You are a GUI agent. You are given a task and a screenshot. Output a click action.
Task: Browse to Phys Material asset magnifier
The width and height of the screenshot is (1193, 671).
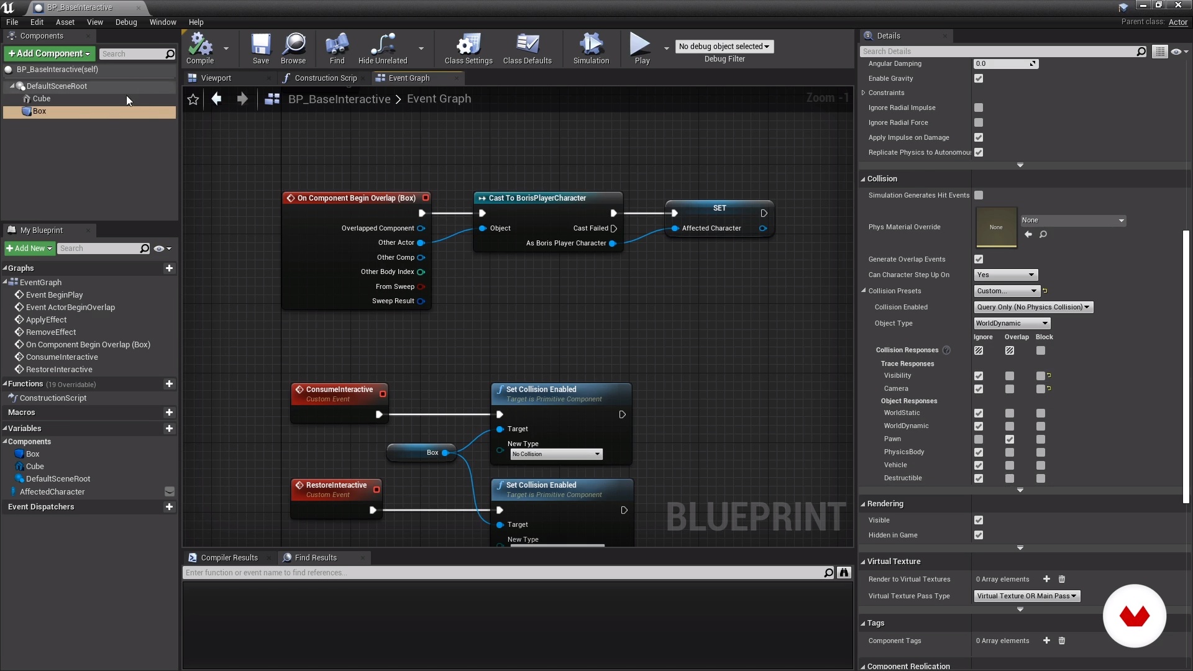(x=1043, y=235)
